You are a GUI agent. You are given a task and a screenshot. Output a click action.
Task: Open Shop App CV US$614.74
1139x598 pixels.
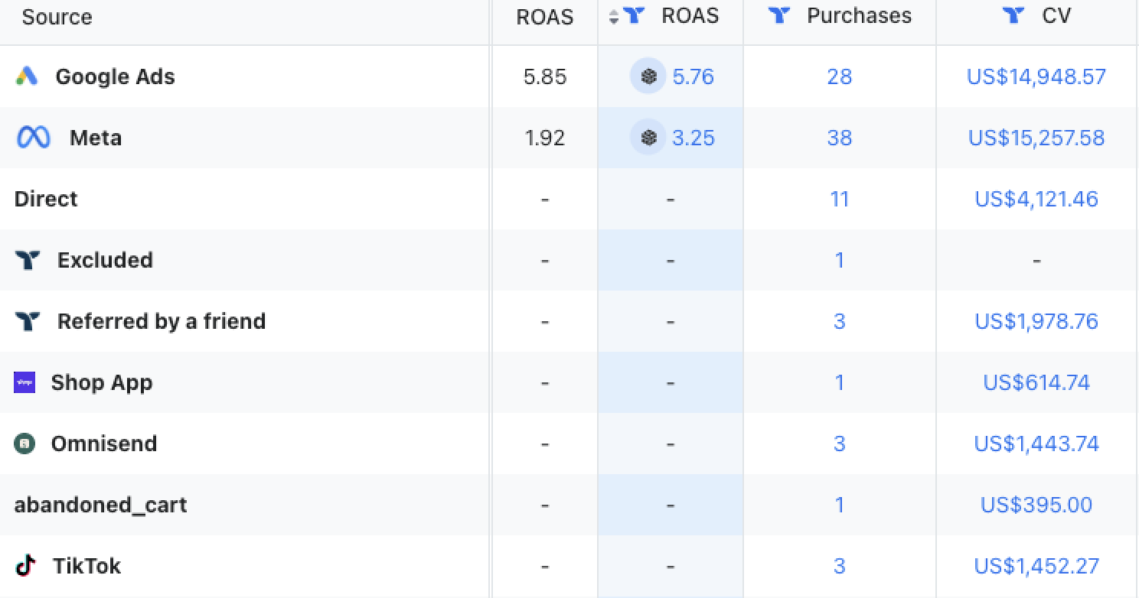point(1036,382)
